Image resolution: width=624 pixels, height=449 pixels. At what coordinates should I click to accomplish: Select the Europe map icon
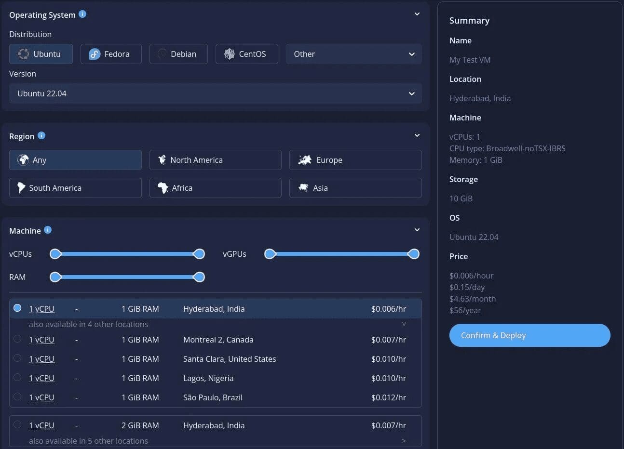click(305, 160)
